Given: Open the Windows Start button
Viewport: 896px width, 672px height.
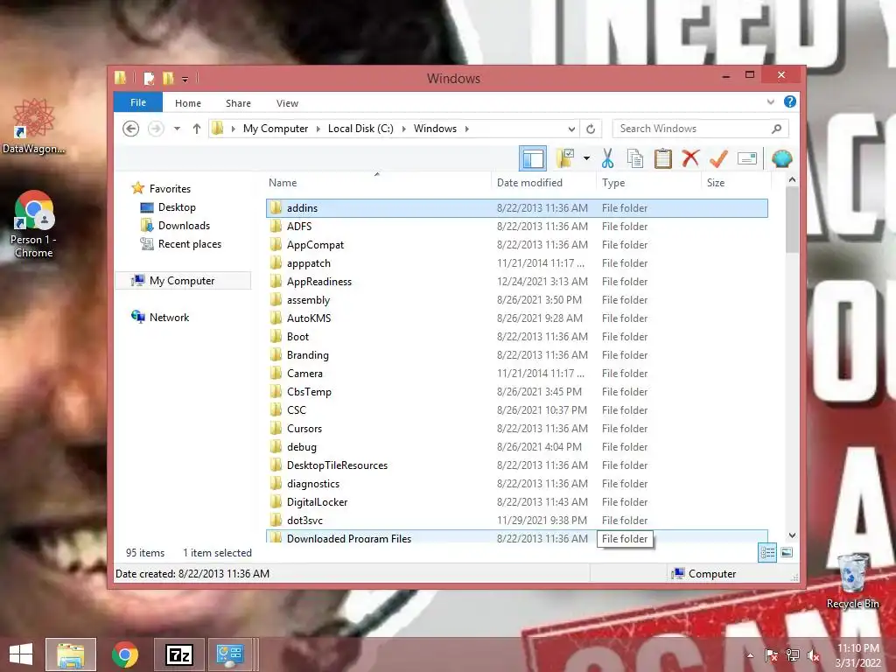Looking at the screenshot, I should coord(21,654).
